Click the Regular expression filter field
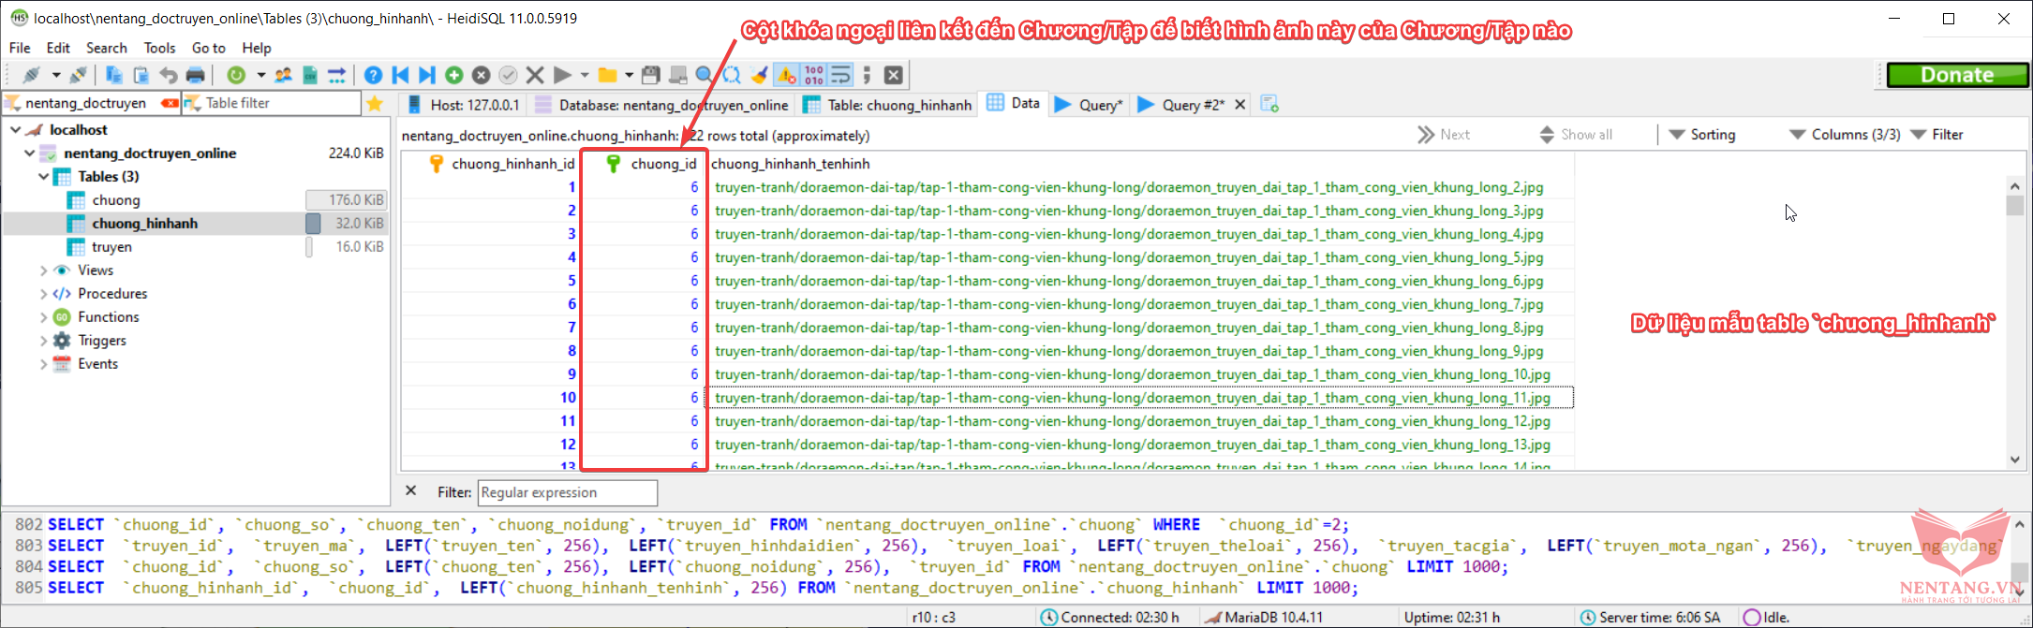 coord(568,492)
